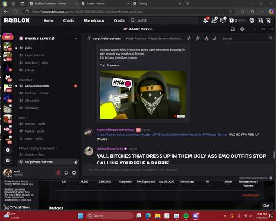Open Roblox Charts page
This screenshot has width=276, height=221.
[x=68, y=20]
